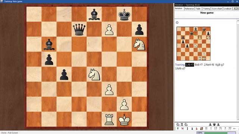Click the black pawn on h7
This screenshot has height=134, width=239.
click(x=139, y=29)
